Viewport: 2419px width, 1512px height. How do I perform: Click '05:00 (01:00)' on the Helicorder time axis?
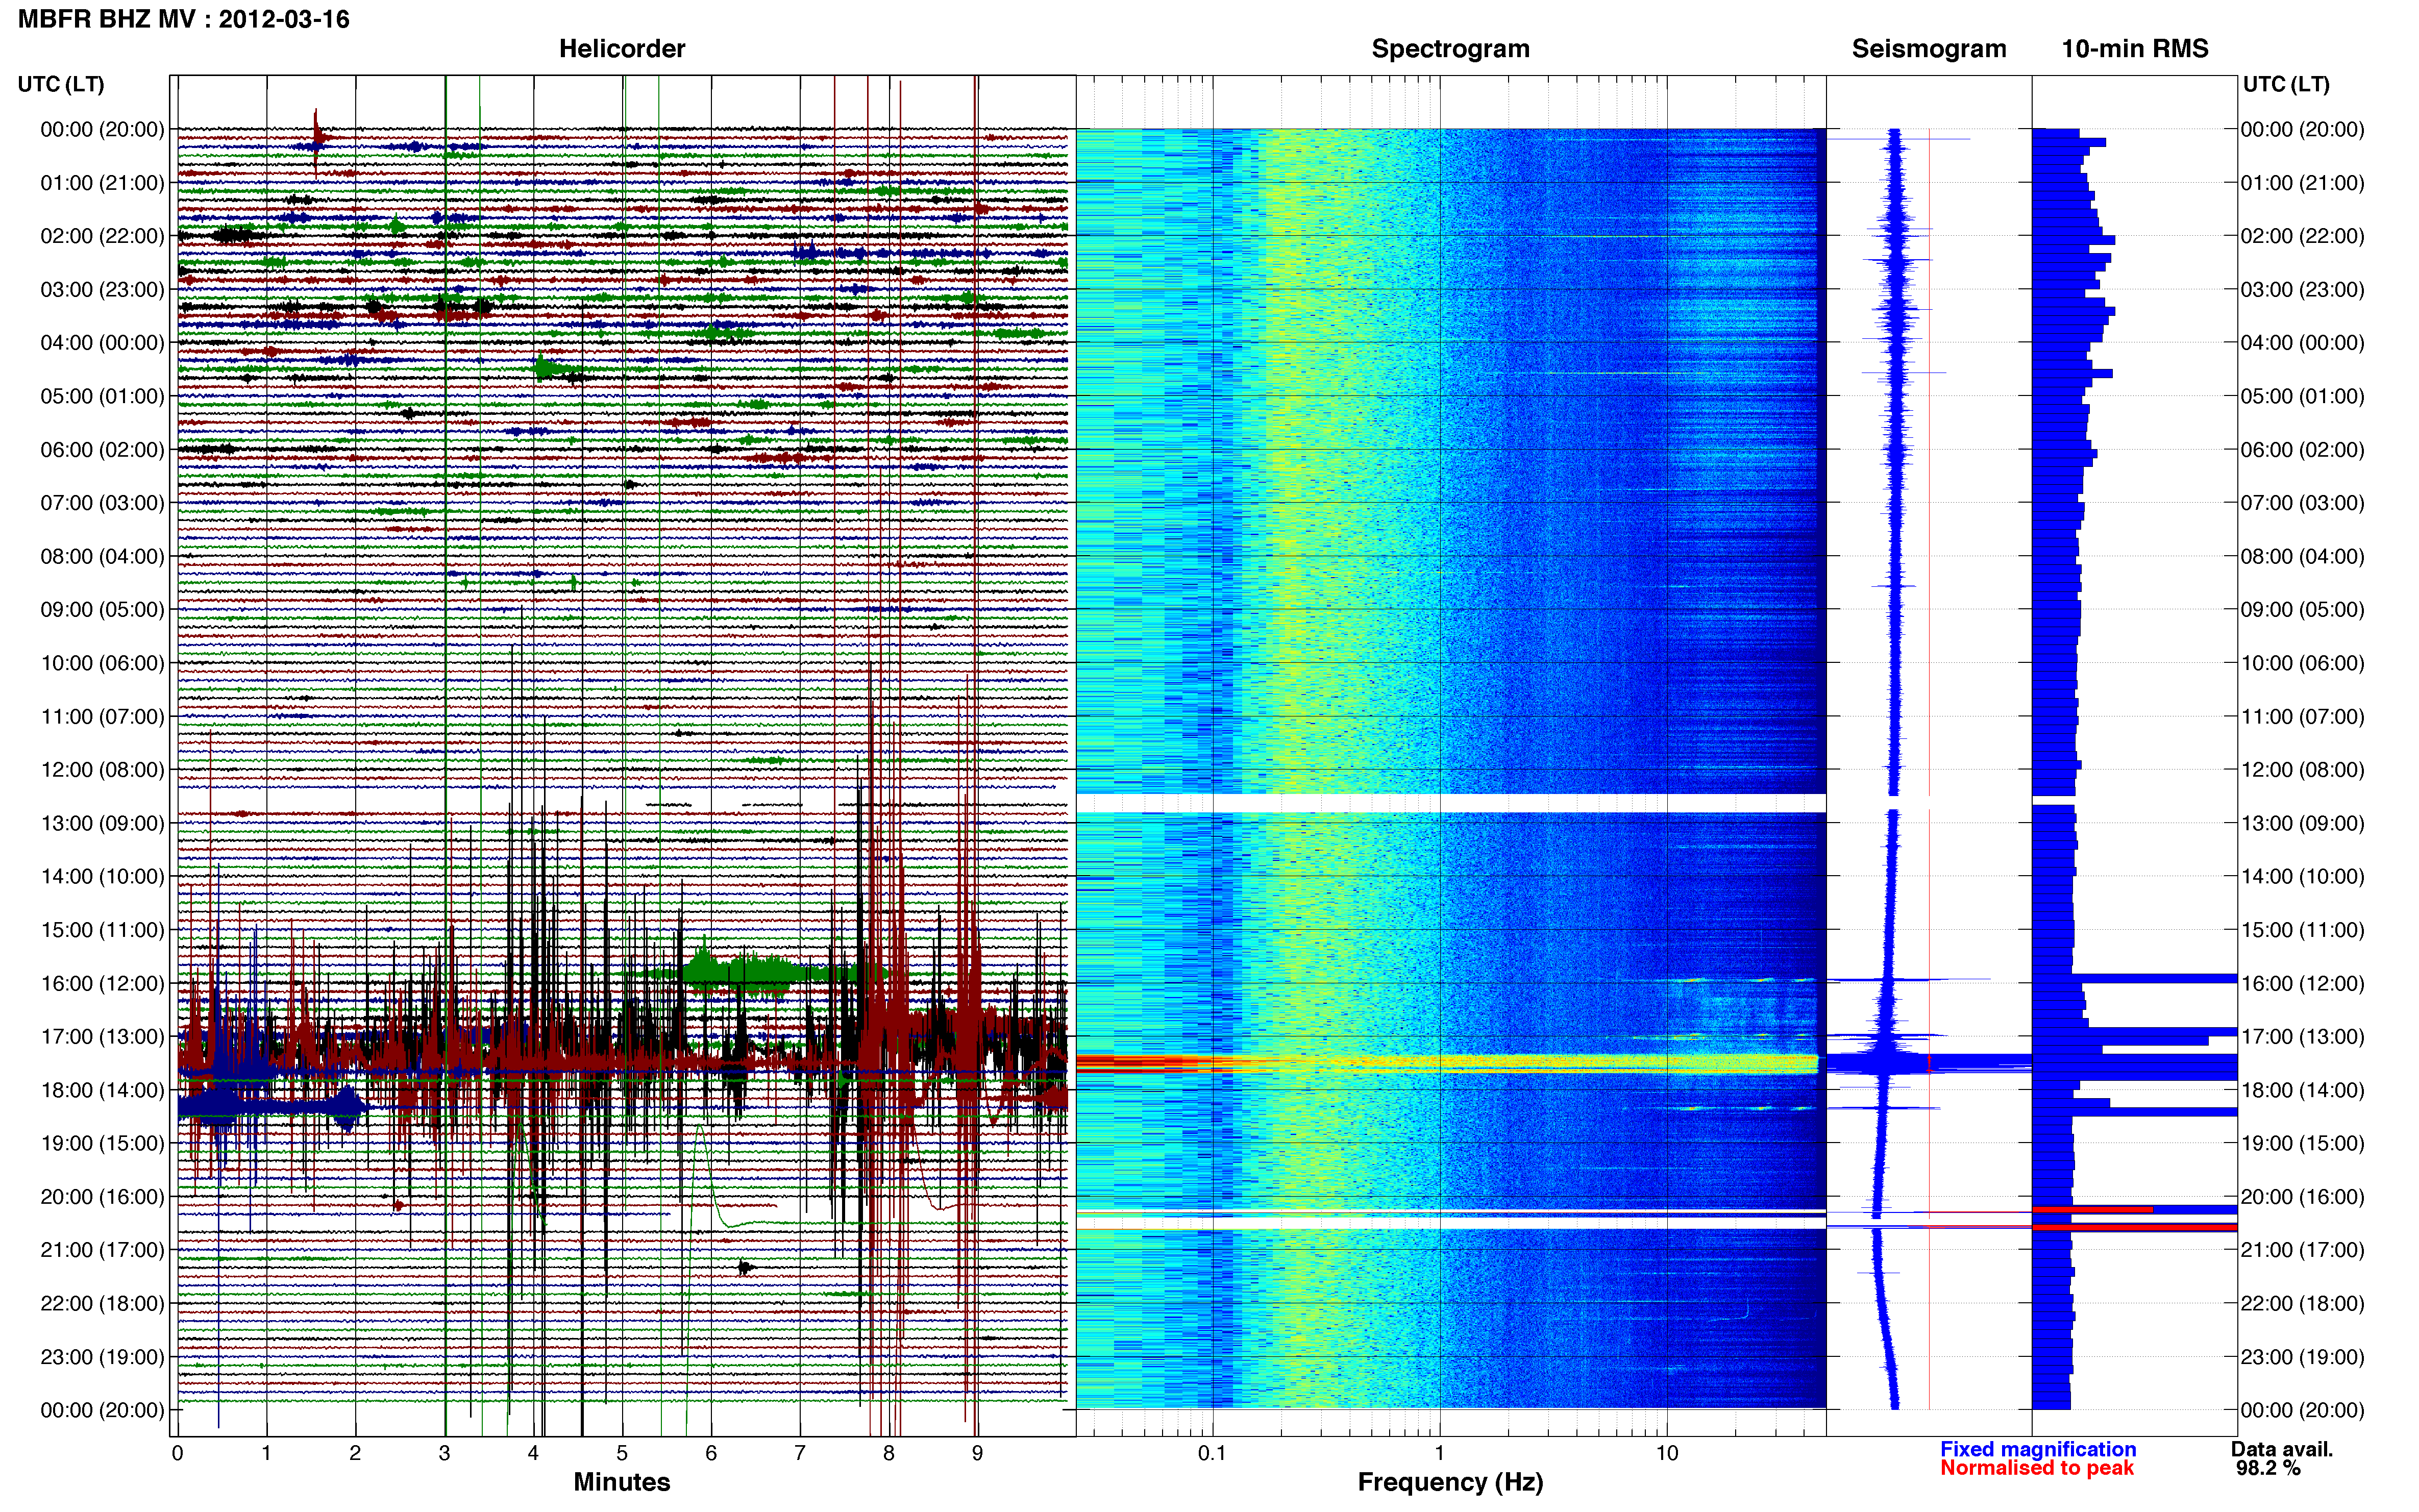102,396
